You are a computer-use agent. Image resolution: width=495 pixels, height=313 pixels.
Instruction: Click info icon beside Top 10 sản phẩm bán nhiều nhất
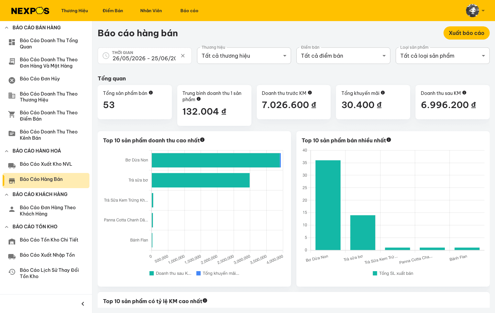[389, 140]
